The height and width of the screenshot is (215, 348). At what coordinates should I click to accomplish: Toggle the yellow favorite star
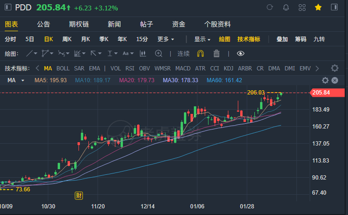tap(318, 7)
